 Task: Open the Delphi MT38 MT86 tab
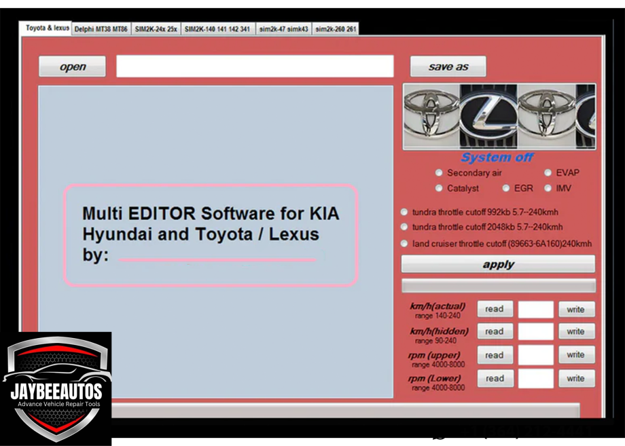coord(101,29)
